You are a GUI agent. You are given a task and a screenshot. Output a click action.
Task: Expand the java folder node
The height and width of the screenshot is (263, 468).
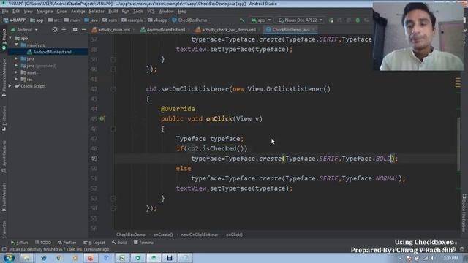pyautogui.click(x=16, y=58)
